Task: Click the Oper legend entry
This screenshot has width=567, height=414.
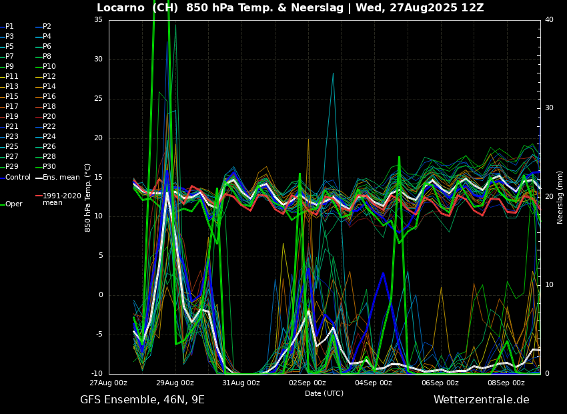Action: (13, 204)
